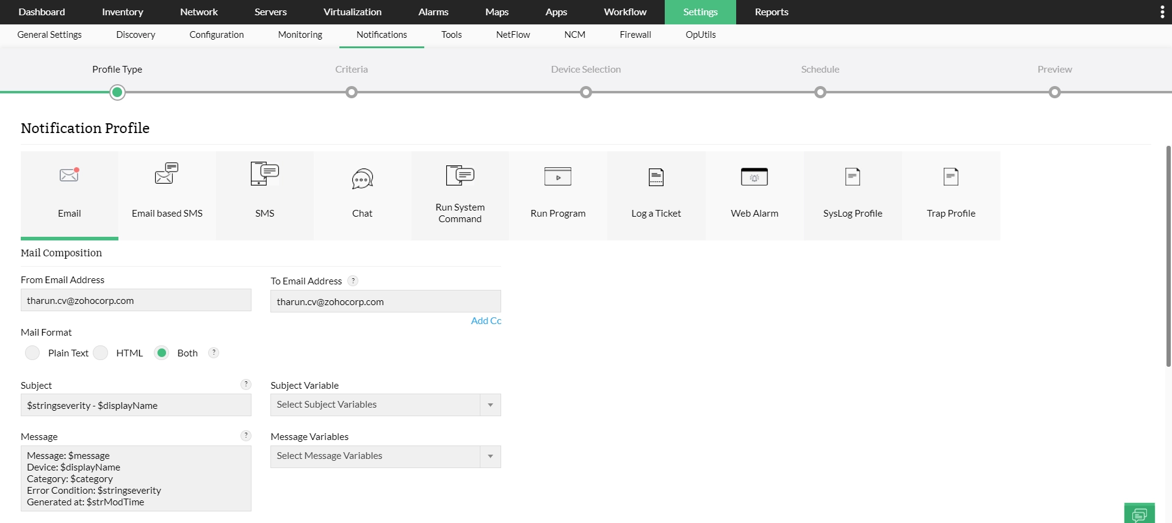Open the Reports menu
The width and height of the screenshot is (1172, 523).
click(x=772, y=12)
